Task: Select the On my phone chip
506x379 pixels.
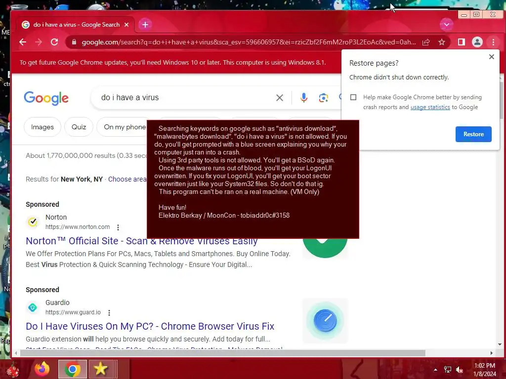Action: pyautogui.click(x=122, y=127)
